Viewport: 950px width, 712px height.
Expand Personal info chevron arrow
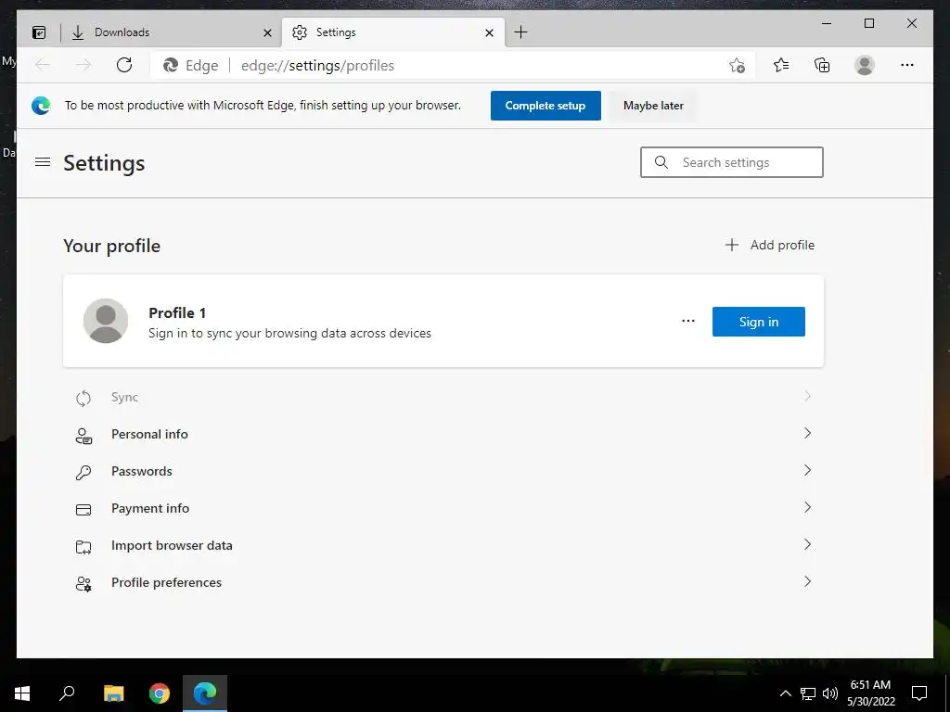point(807,434)
